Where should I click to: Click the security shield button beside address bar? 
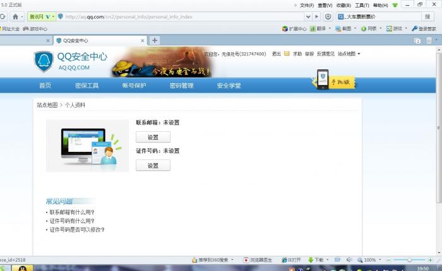tap(328, 16)
